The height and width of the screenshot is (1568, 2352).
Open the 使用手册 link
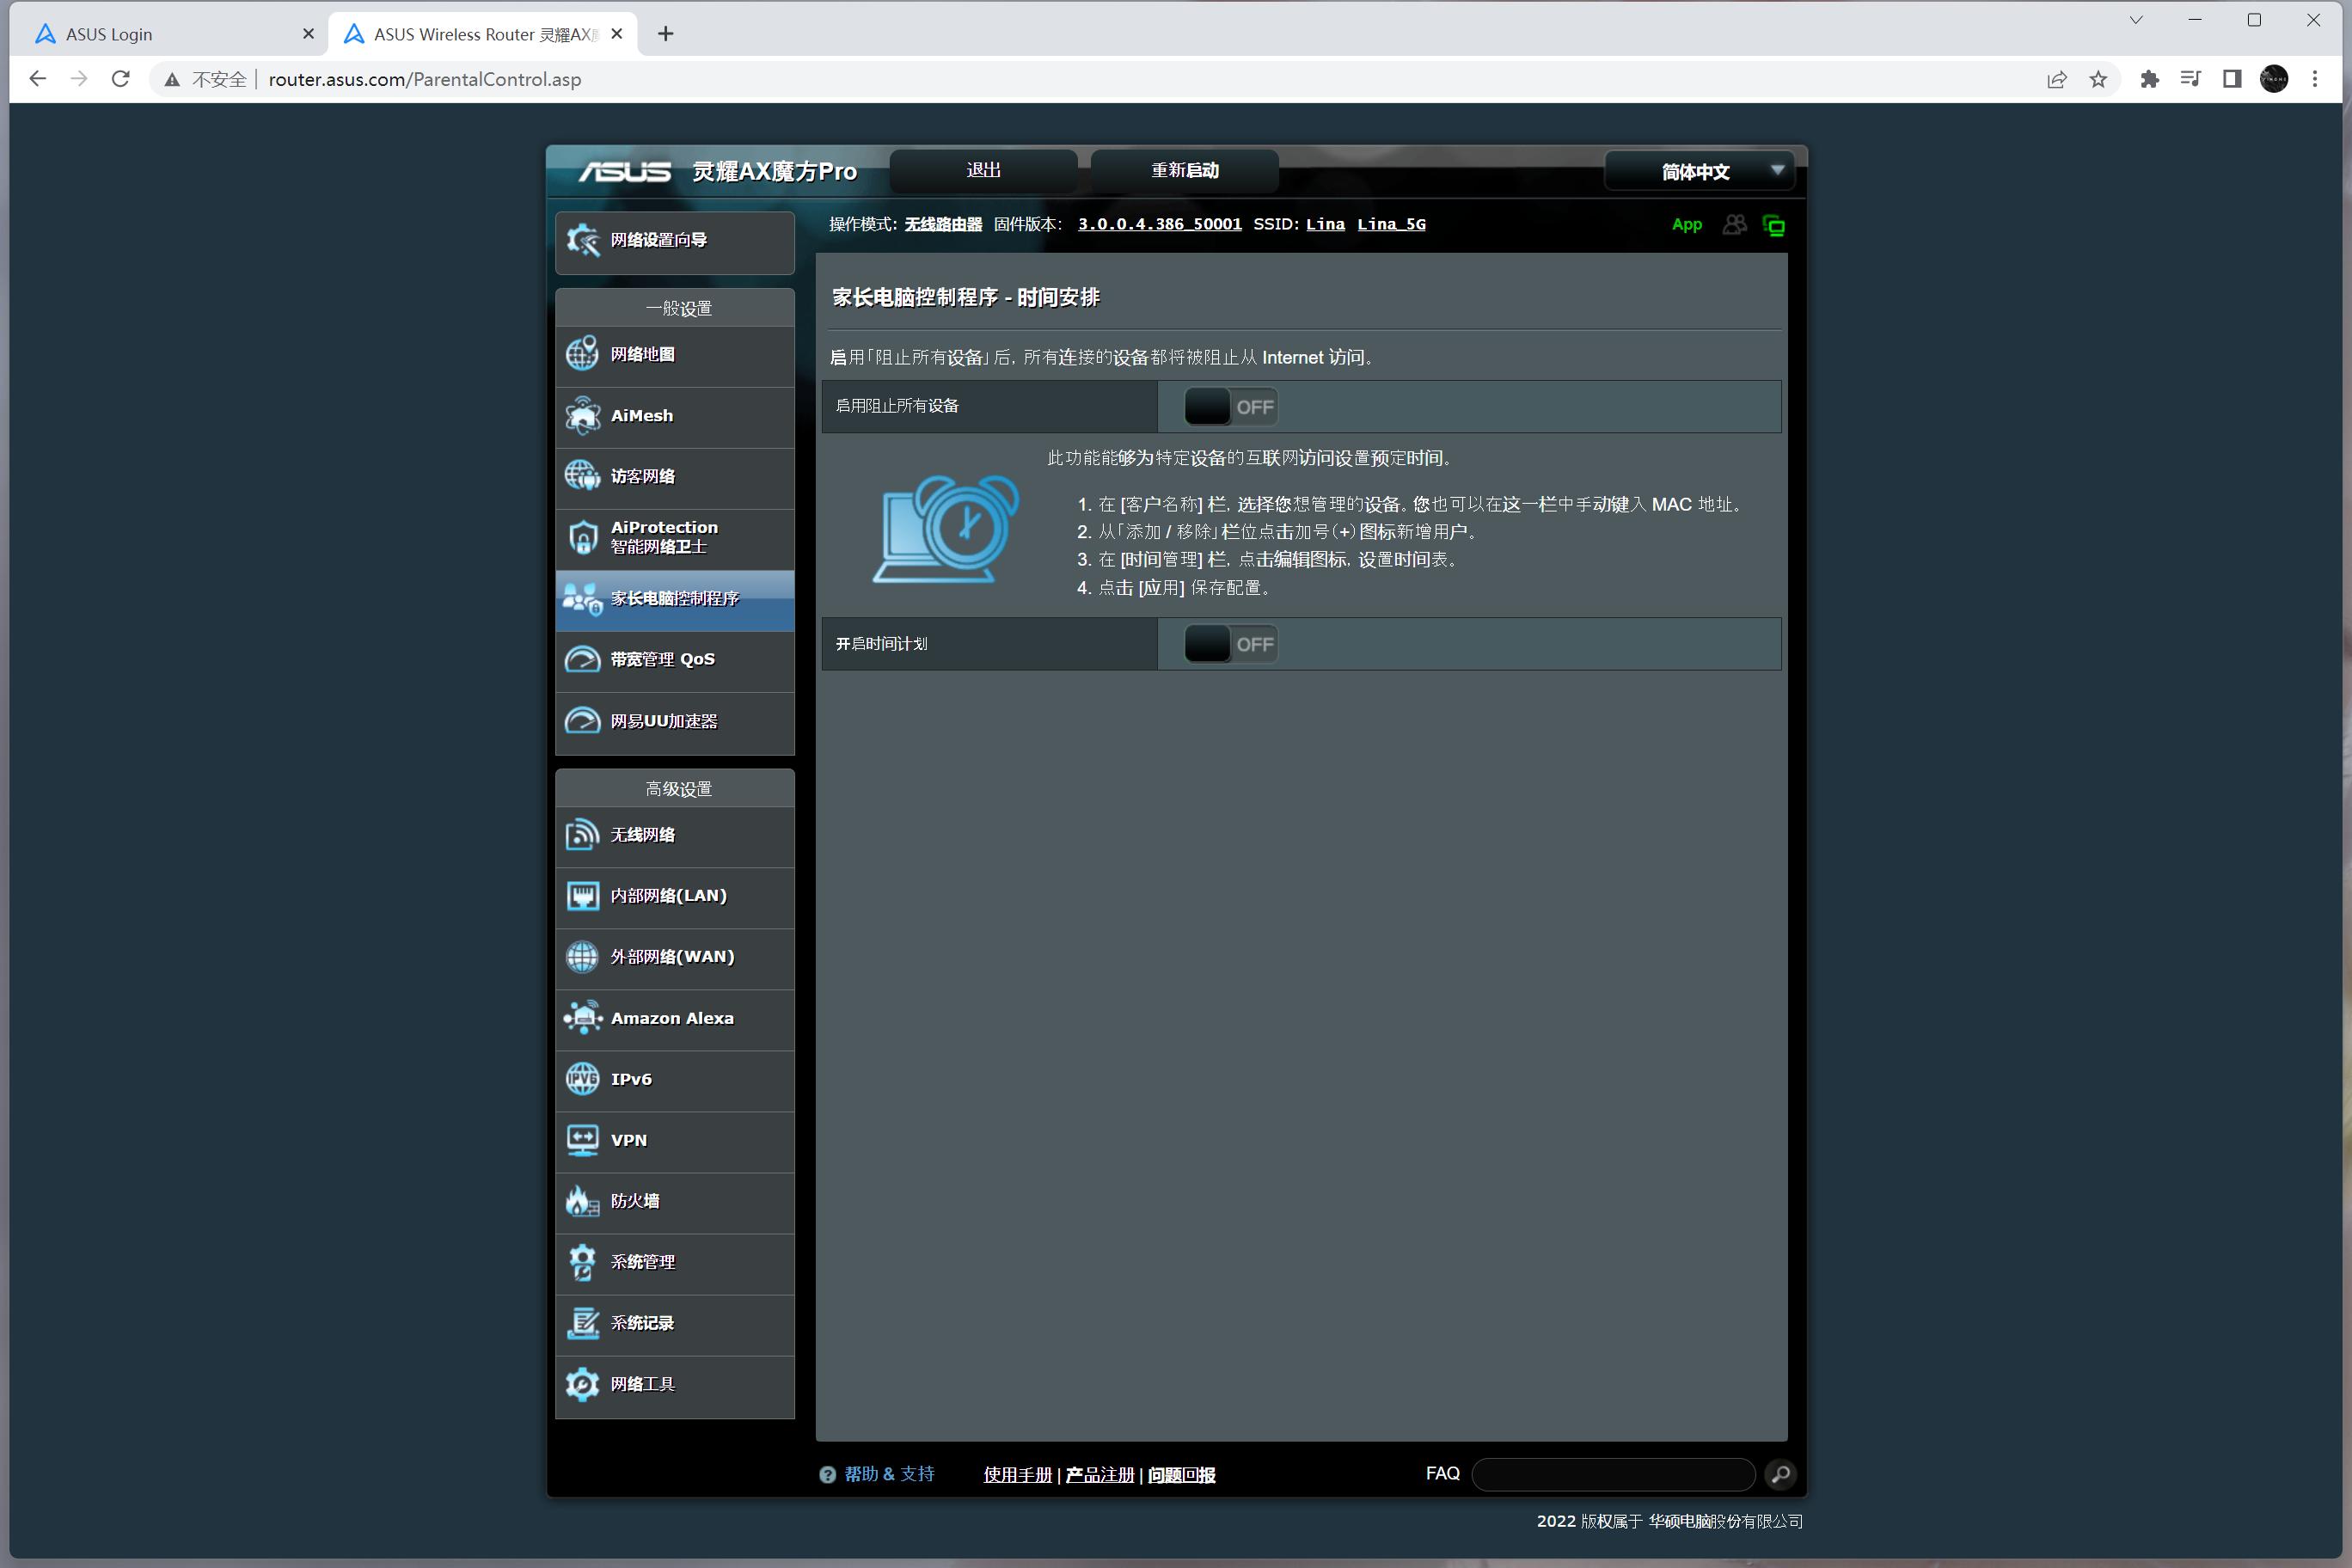[x=1017, y=1475]
